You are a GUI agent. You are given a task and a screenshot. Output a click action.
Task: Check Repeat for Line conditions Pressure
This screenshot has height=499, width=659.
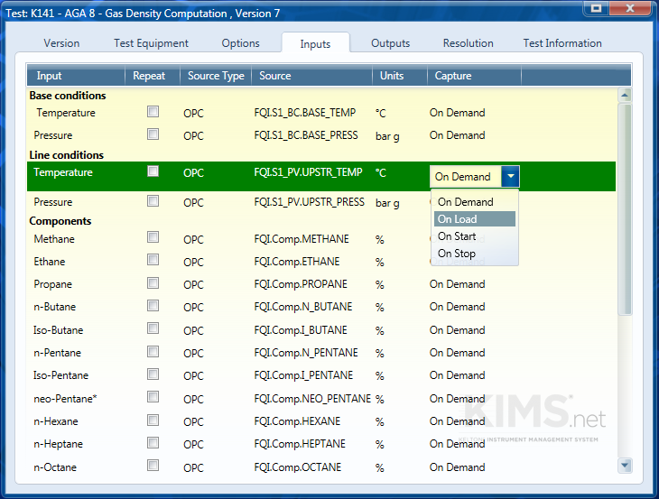click(153, 201)
